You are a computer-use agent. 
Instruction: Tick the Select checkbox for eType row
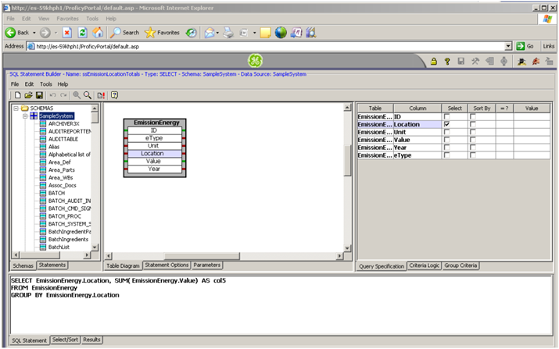coord(446,155)
